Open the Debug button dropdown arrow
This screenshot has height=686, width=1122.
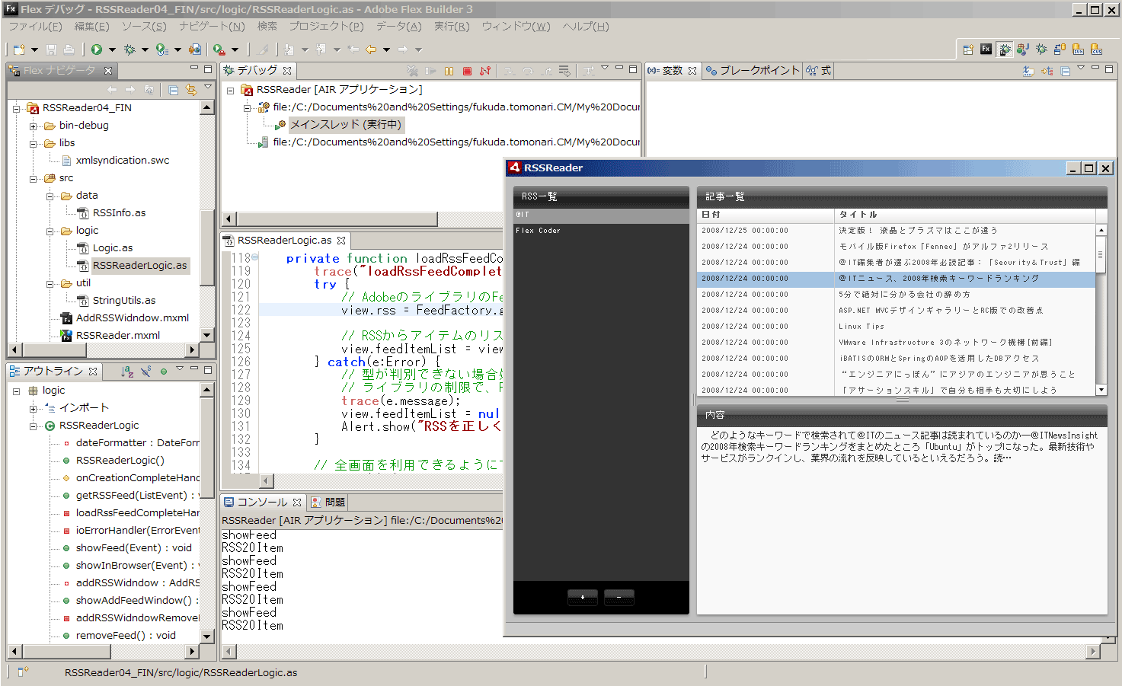pos(145,49)
